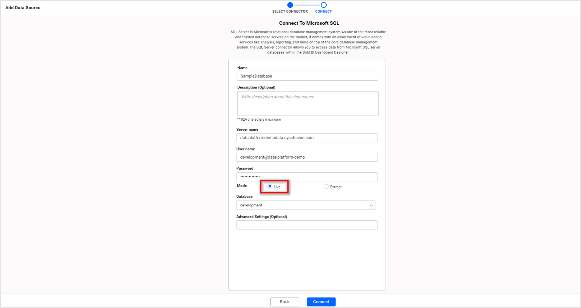Viewport: 581px width, 308px height.
Task: Click inside the Password field
Action: coord(307,176)
